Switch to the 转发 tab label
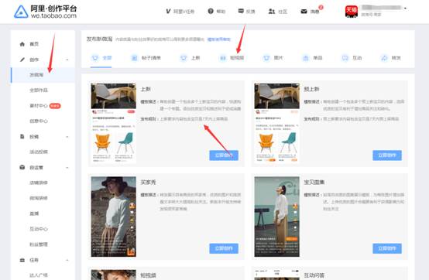Image resolution: width=429 pixels, height=280 pixels. point(396,58)
